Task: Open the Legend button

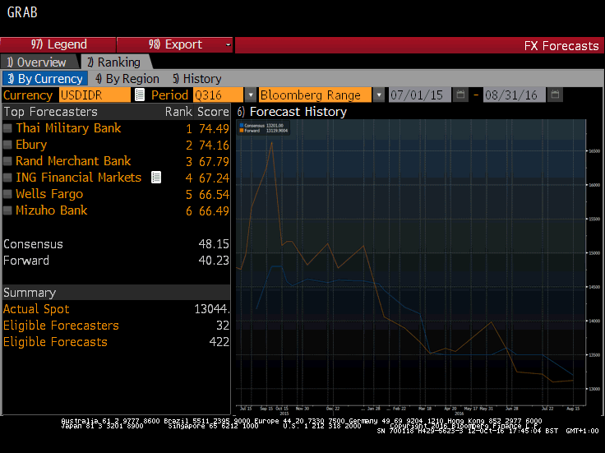Action: point(58,44)
